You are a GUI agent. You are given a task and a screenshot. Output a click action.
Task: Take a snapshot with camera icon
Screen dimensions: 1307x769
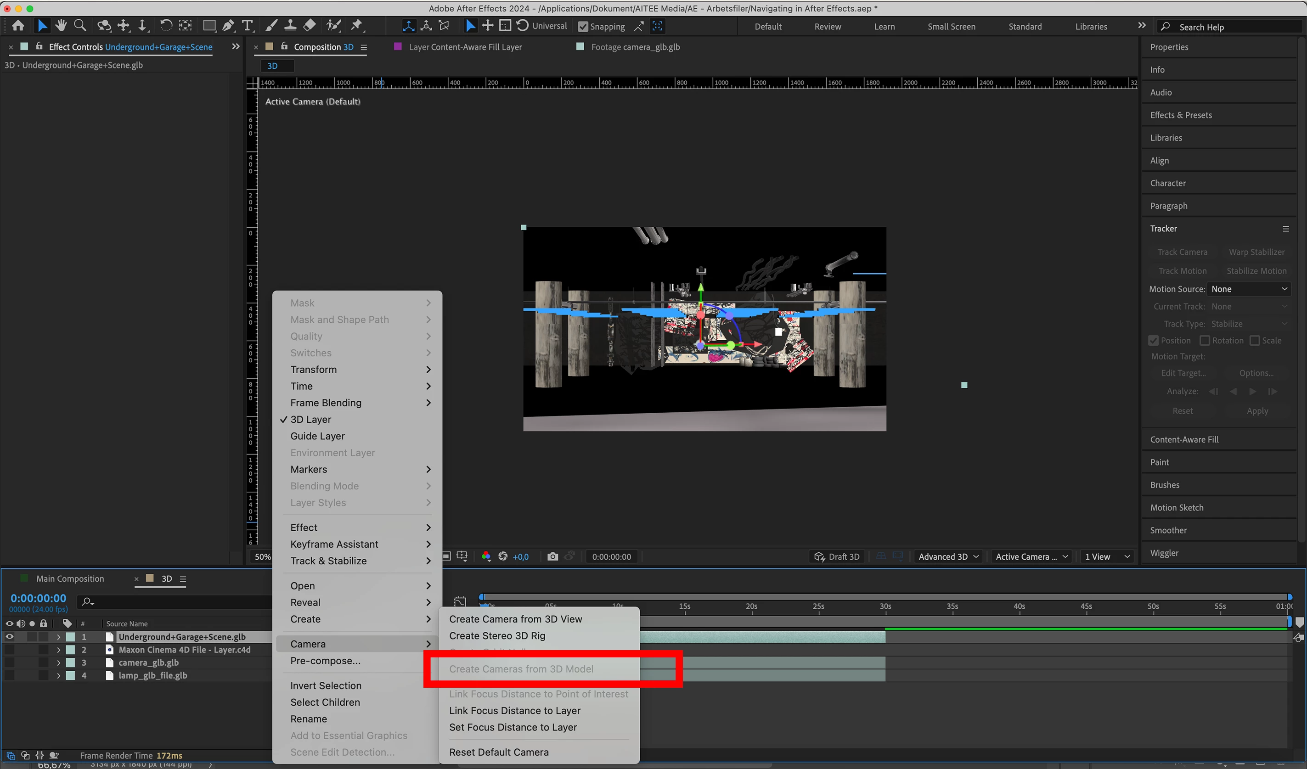pos(552,556)
